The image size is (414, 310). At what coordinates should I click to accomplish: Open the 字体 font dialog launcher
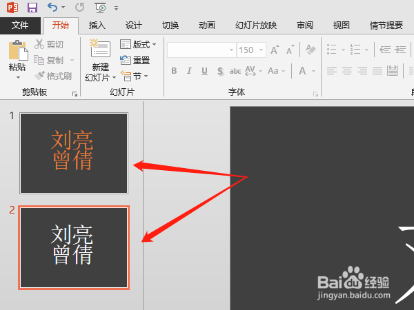[315, 94]
